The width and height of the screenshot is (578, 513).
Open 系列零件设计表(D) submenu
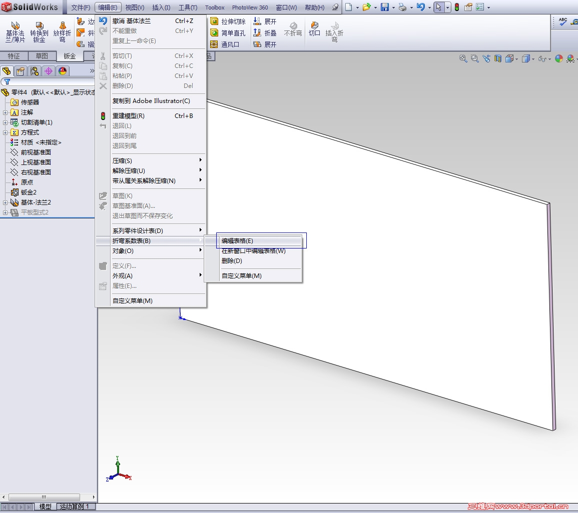pyautogui.click(x=151, y=230)
